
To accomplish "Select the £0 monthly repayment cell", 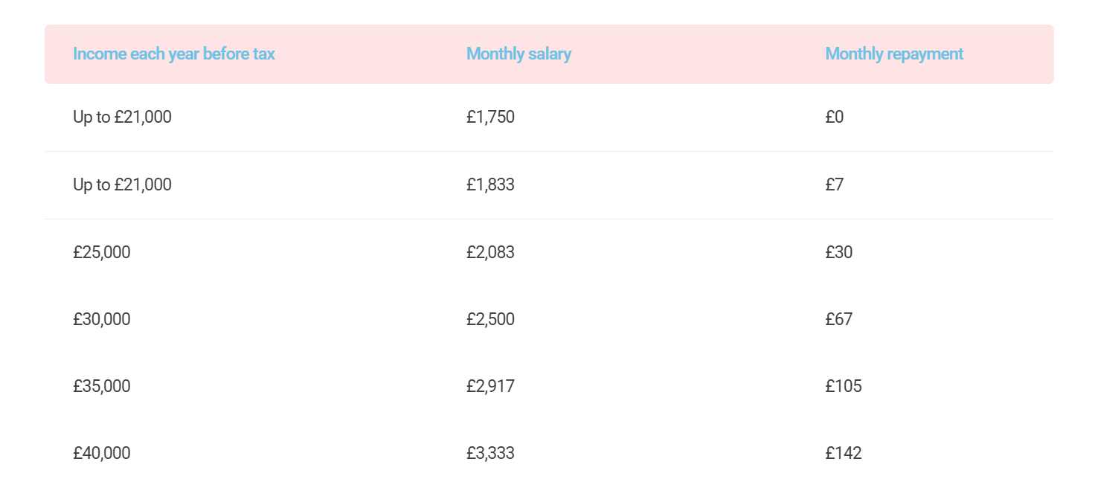I will tap(834, 117).
